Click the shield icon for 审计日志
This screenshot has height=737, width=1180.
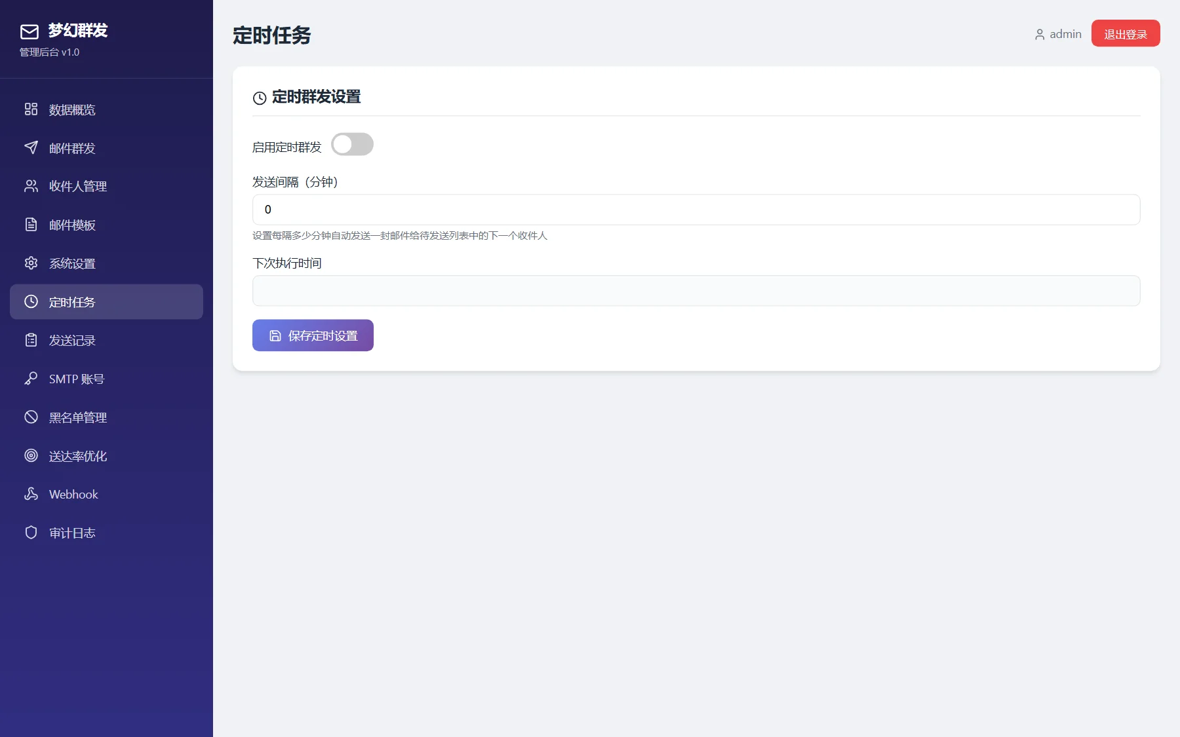tap(31, 533)
